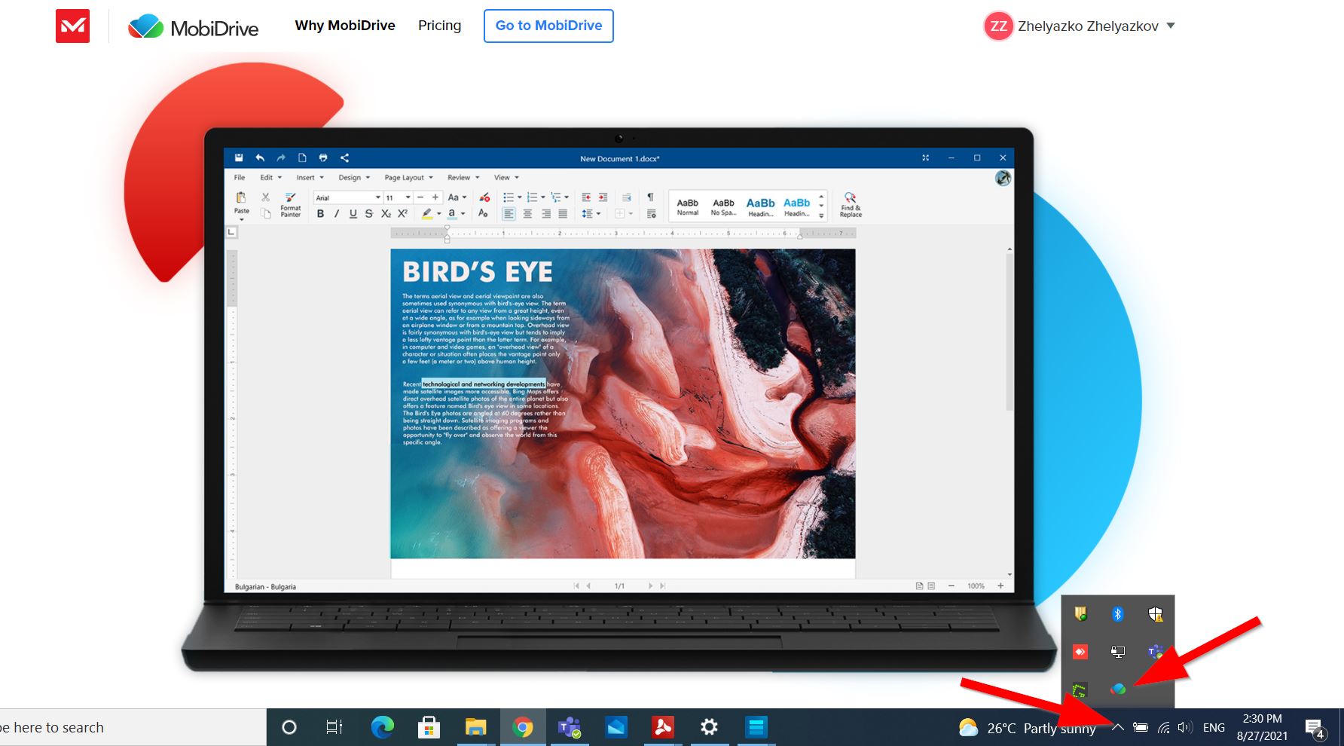Toggle Strikethrough in laptop editor ribbon
Image resolution: width=1344 pixels, height=746 pixels.
point(368,214)
